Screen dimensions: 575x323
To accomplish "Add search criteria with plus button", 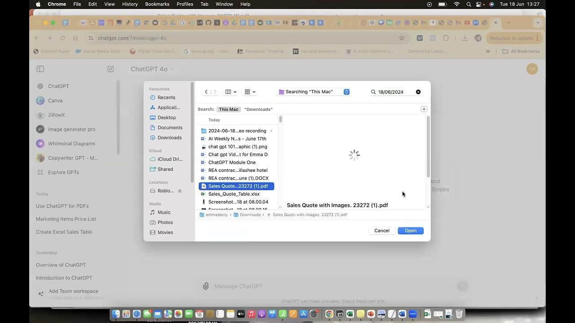I will (424, 109).
